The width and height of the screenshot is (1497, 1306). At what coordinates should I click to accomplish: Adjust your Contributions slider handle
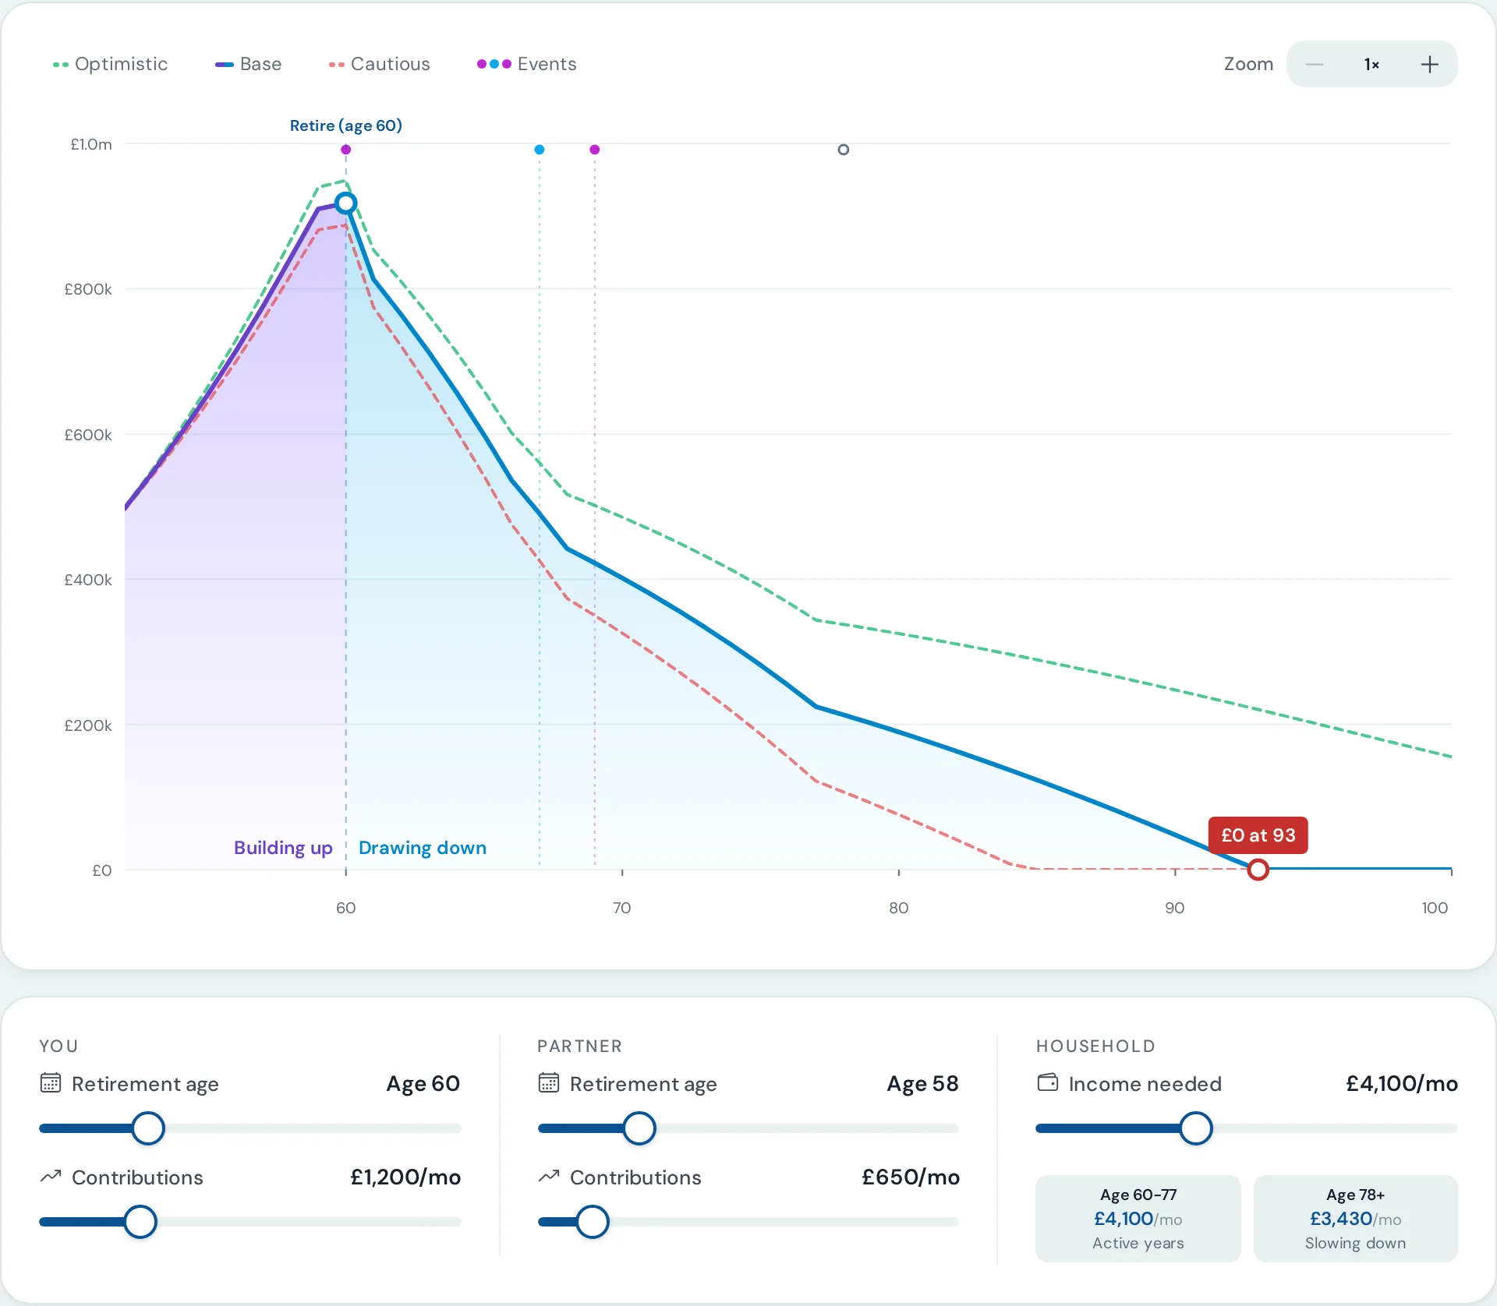pyautogui.click(x=140, y=1222)
